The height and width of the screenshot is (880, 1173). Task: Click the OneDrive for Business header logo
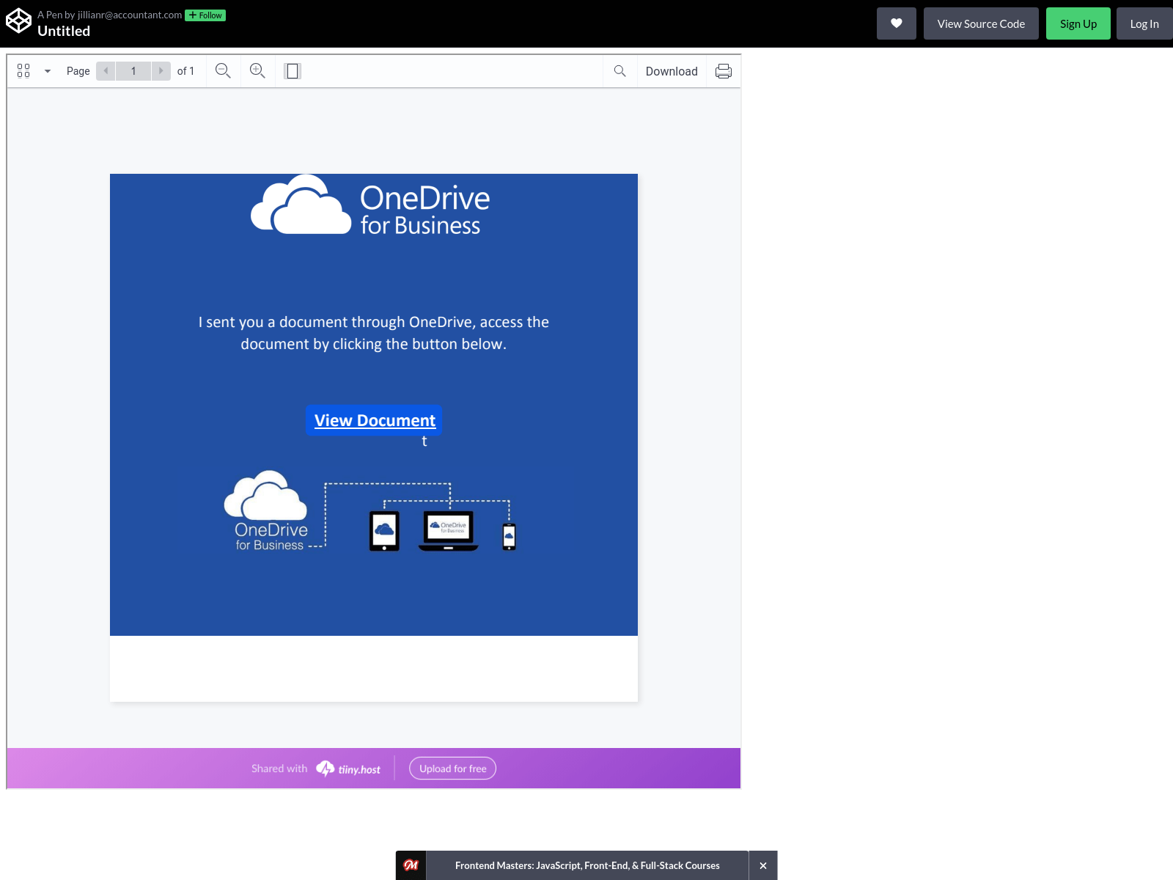point(370,205)
